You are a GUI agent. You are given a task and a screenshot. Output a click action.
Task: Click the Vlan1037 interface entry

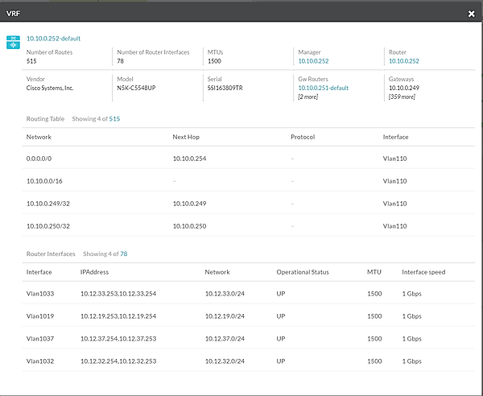point(39,339)
